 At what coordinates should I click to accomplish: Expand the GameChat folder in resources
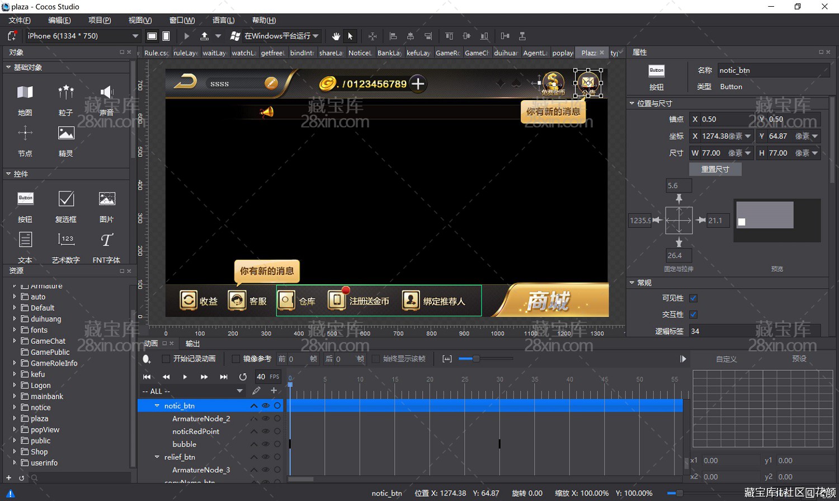pos(15,341)
